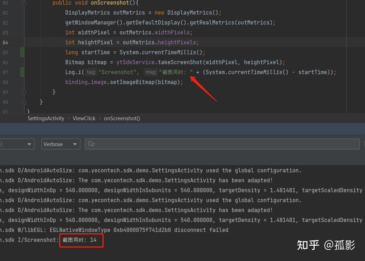365x261 pixels.
Task: Open the search magnifier in logcat filter field
Action: tap(89, 144)
